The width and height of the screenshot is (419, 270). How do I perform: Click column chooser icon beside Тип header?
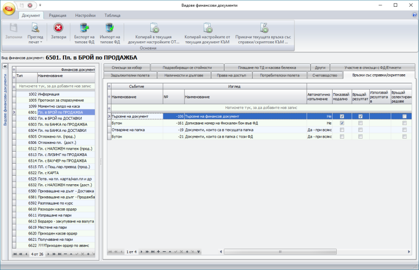(14, 77)
